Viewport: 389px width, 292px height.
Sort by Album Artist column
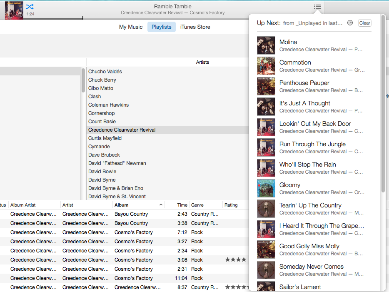35,205
